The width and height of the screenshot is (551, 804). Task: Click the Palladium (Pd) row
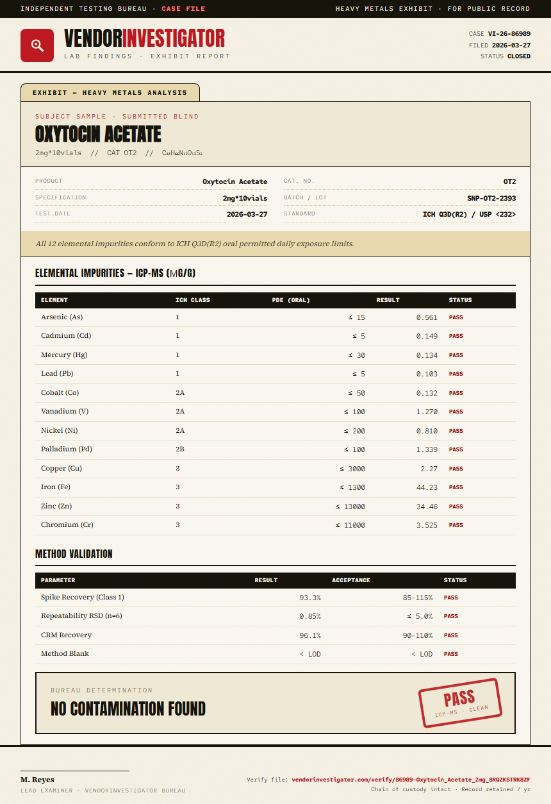(275, 449)
